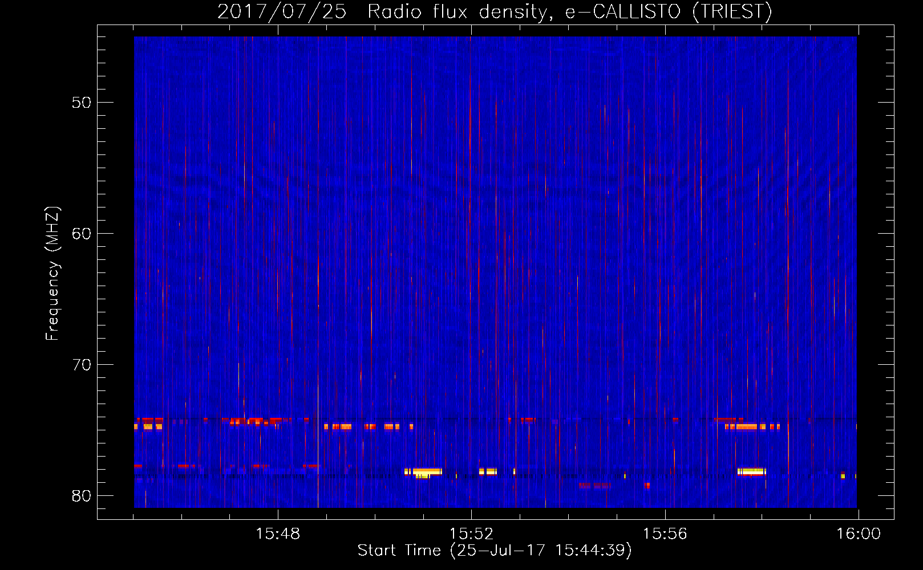Click the 16:00 time tick label
Viewport: 923px width, 570px height.
859,534
